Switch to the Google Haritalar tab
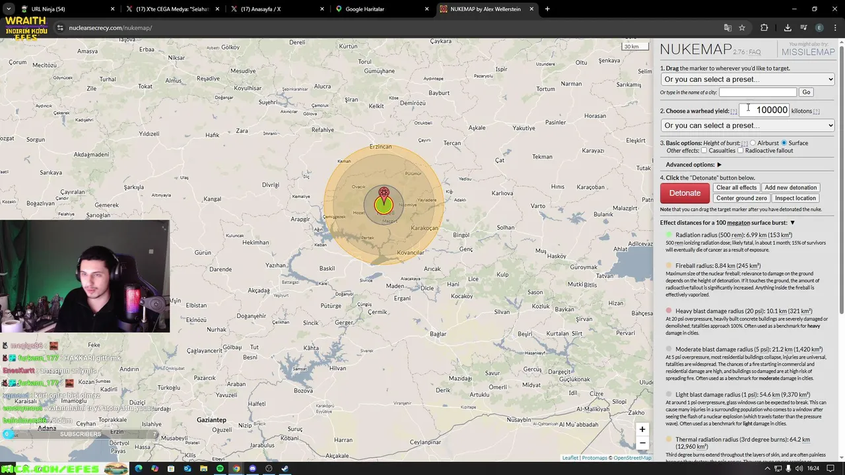 [x=382, y=9]
